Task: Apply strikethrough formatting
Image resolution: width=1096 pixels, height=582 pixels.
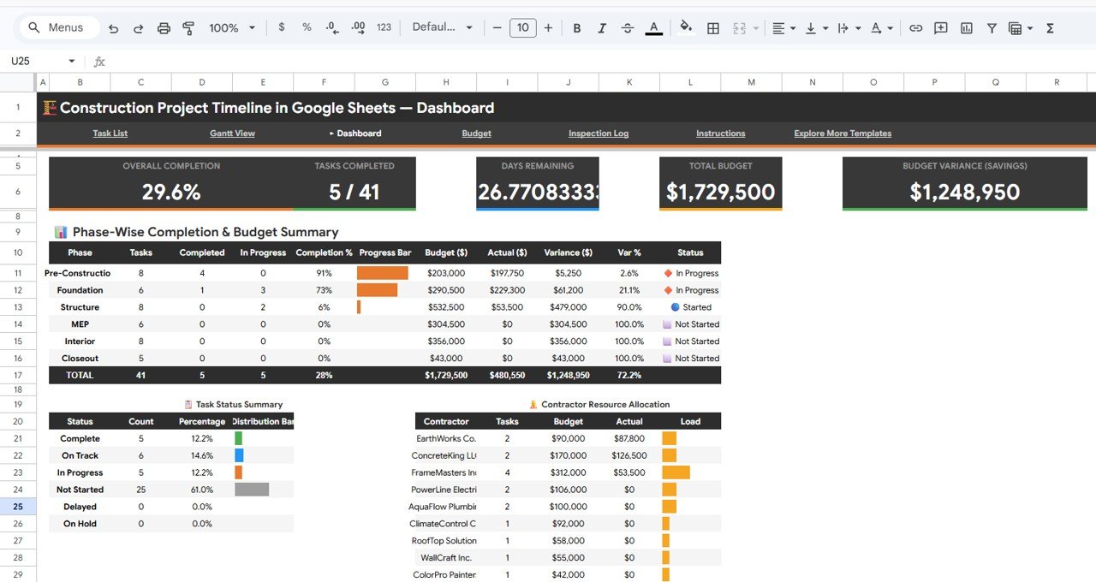Action: pos(628,27)
